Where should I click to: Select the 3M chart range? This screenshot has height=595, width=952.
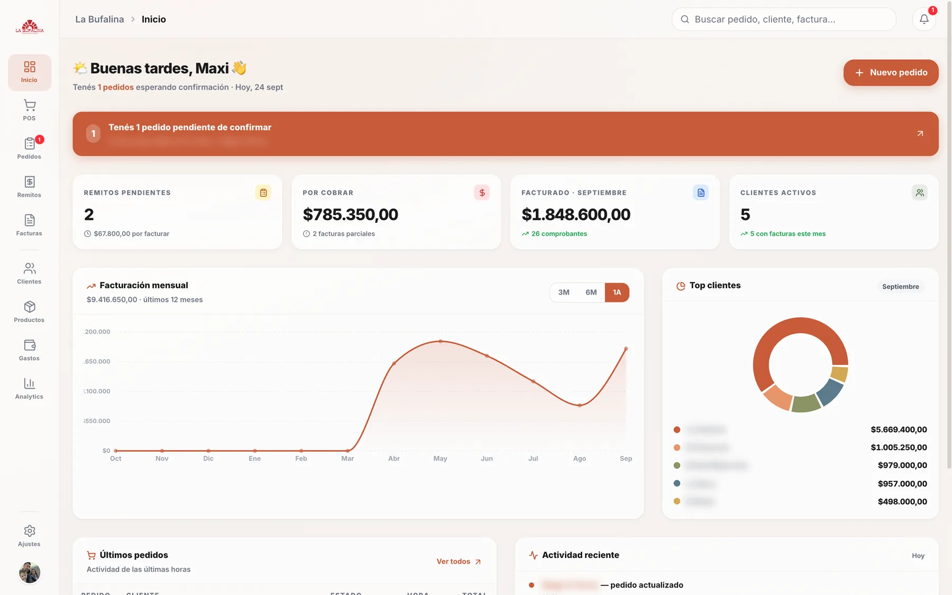point(564,292)
